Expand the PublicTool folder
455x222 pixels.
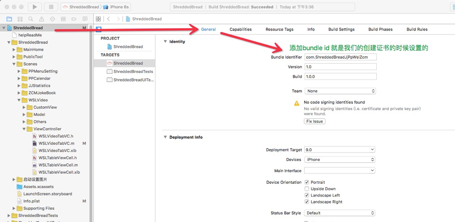pyautogui.click(x=14, y=57)
